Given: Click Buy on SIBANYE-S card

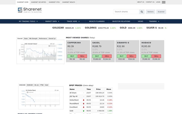Looking at the screenshot, I should click(x=122, y=56).
